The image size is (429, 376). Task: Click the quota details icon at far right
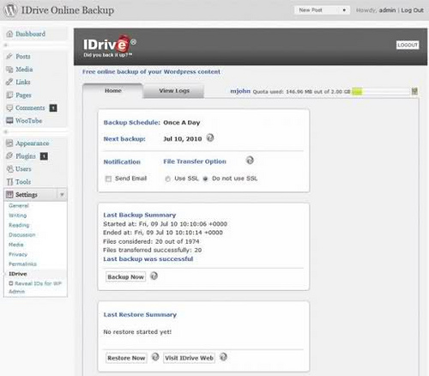pos(414,91)
